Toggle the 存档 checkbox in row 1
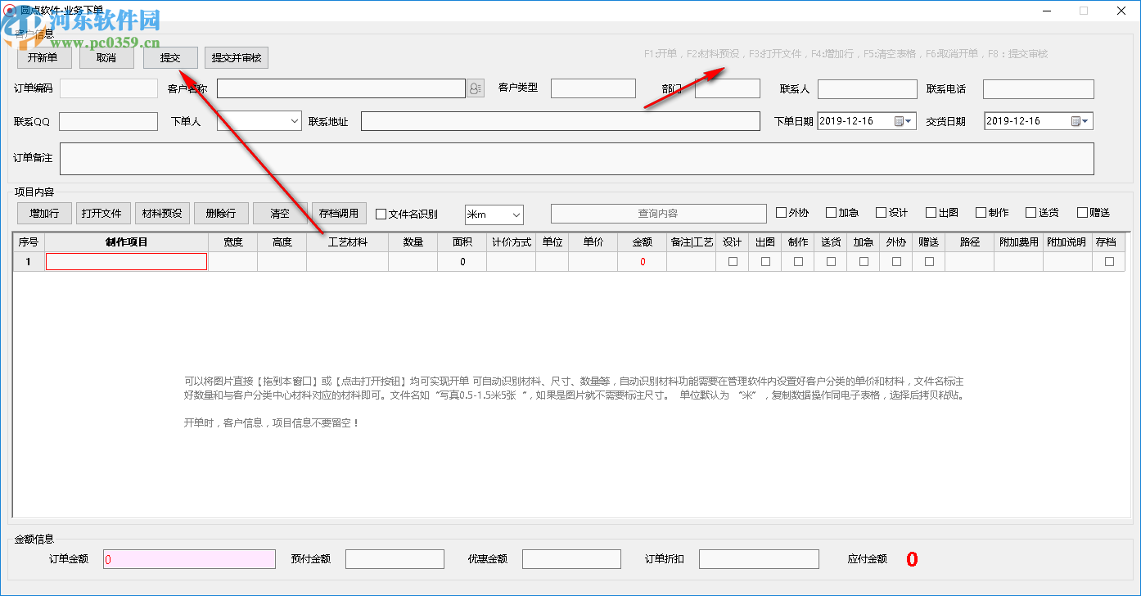The height and width of the screenshot is (596, 1141). click(1109, 261)
